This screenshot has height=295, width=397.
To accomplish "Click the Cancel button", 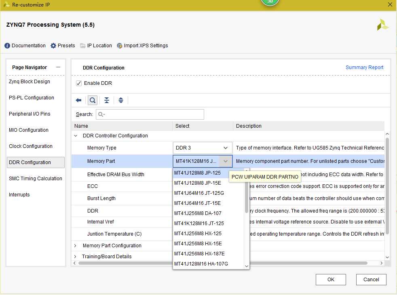I will coord(371,280).
